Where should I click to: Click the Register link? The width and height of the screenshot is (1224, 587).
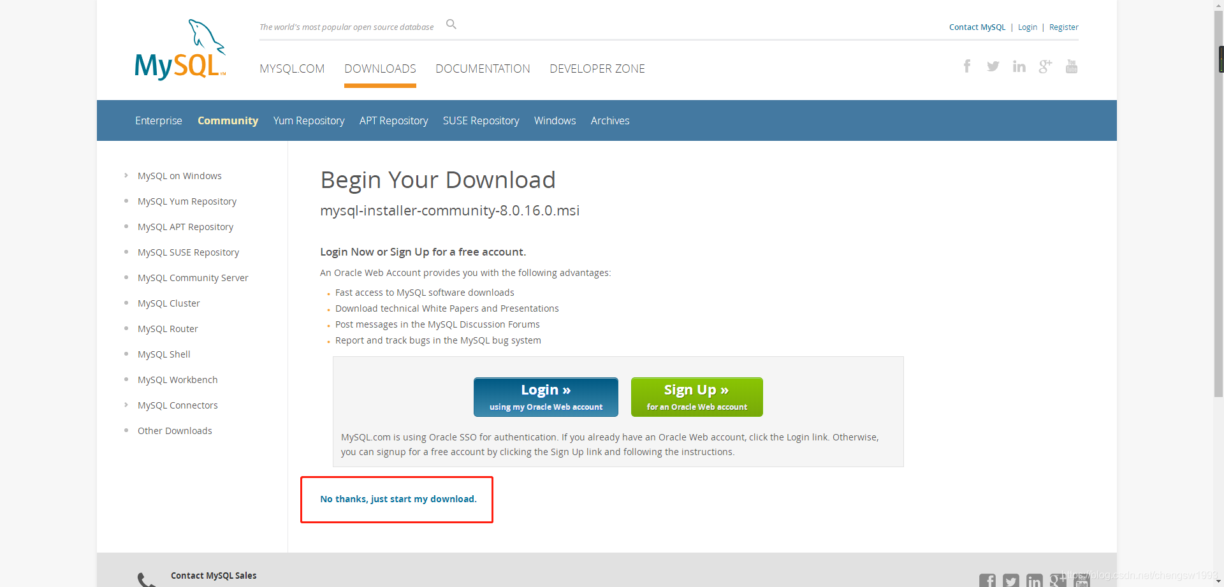pos(1064,27)
